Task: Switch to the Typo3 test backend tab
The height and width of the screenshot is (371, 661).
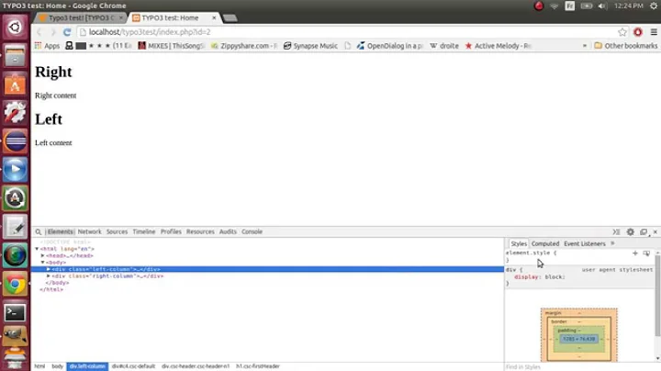Action: (80, 17)
